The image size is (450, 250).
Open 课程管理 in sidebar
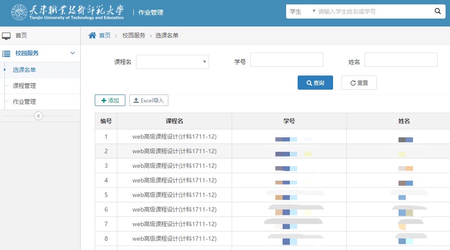click(x=24, y=86)
